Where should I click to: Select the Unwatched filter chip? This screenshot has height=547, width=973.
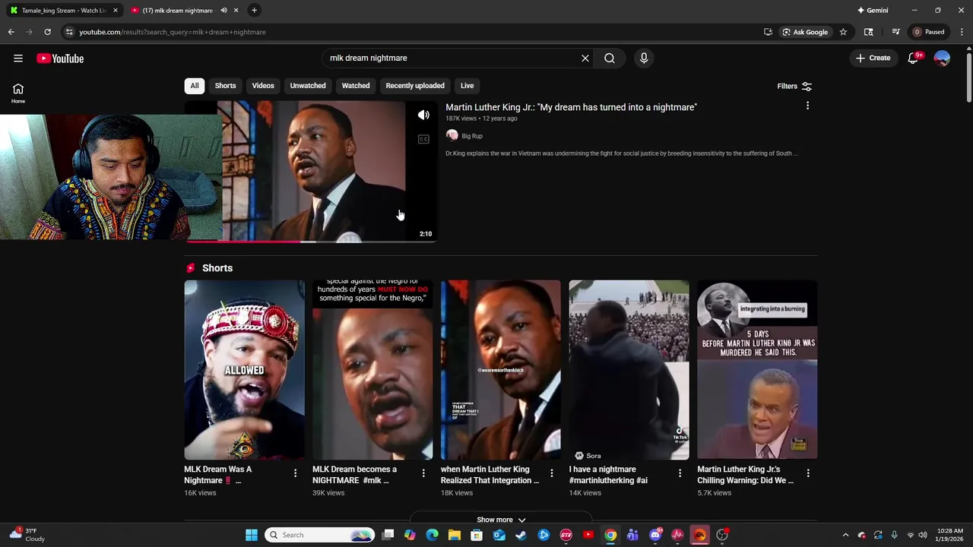[x=308, y=86]
